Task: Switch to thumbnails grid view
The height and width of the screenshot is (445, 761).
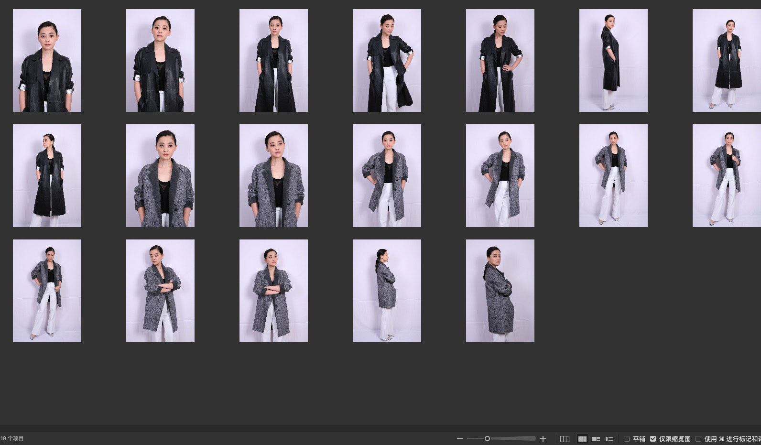Action: (582, 439)
